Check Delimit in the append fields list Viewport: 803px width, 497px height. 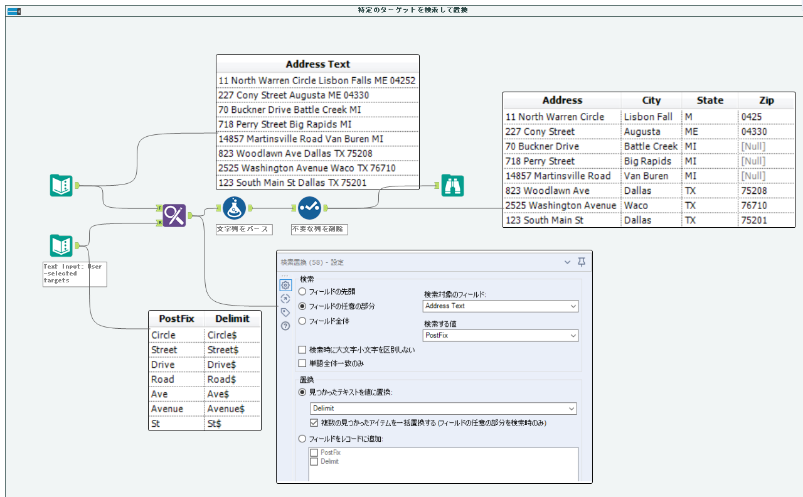(x=314, y=461)
